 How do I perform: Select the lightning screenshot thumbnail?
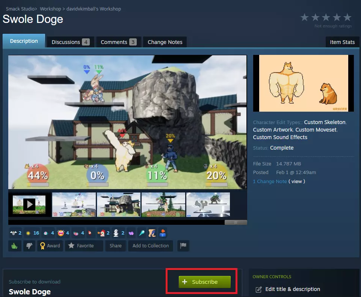click(x=208, y=205)
